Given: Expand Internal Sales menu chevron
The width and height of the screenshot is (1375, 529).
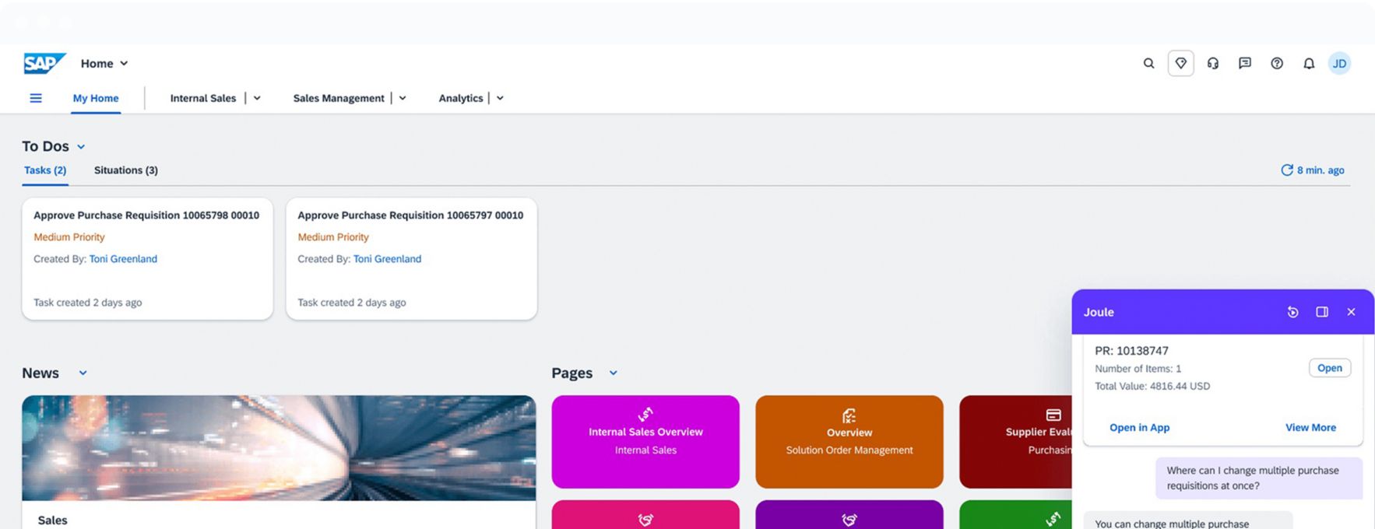Looking at the screenshot, I should [x=257, y=99].
